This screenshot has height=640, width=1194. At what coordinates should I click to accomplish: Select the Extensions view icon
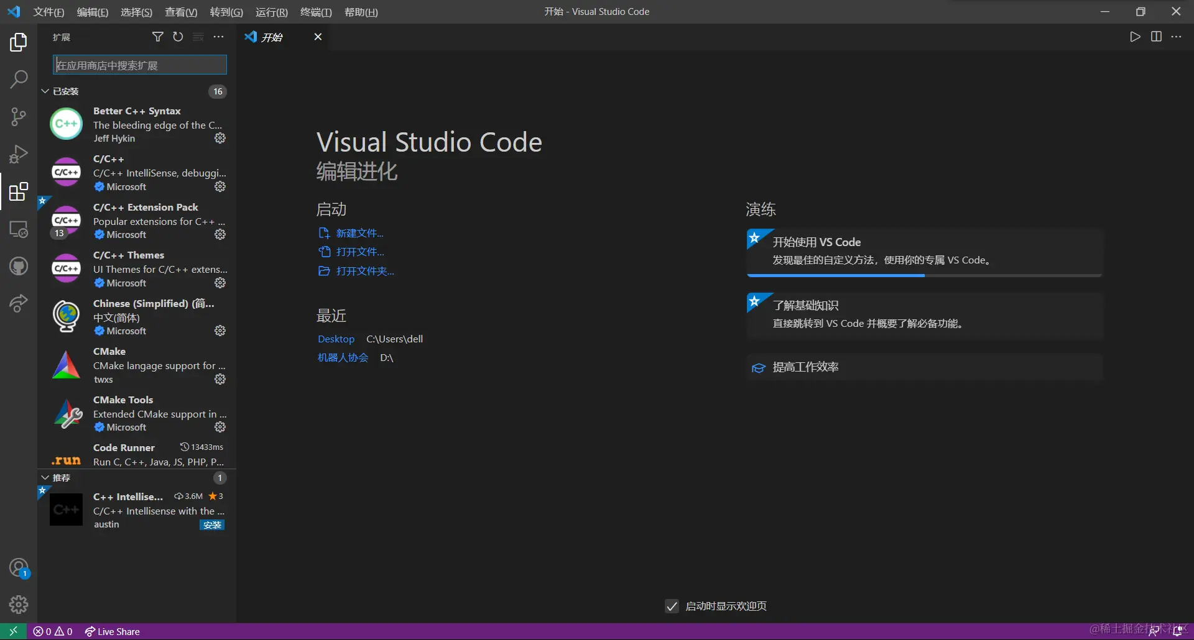19,191
